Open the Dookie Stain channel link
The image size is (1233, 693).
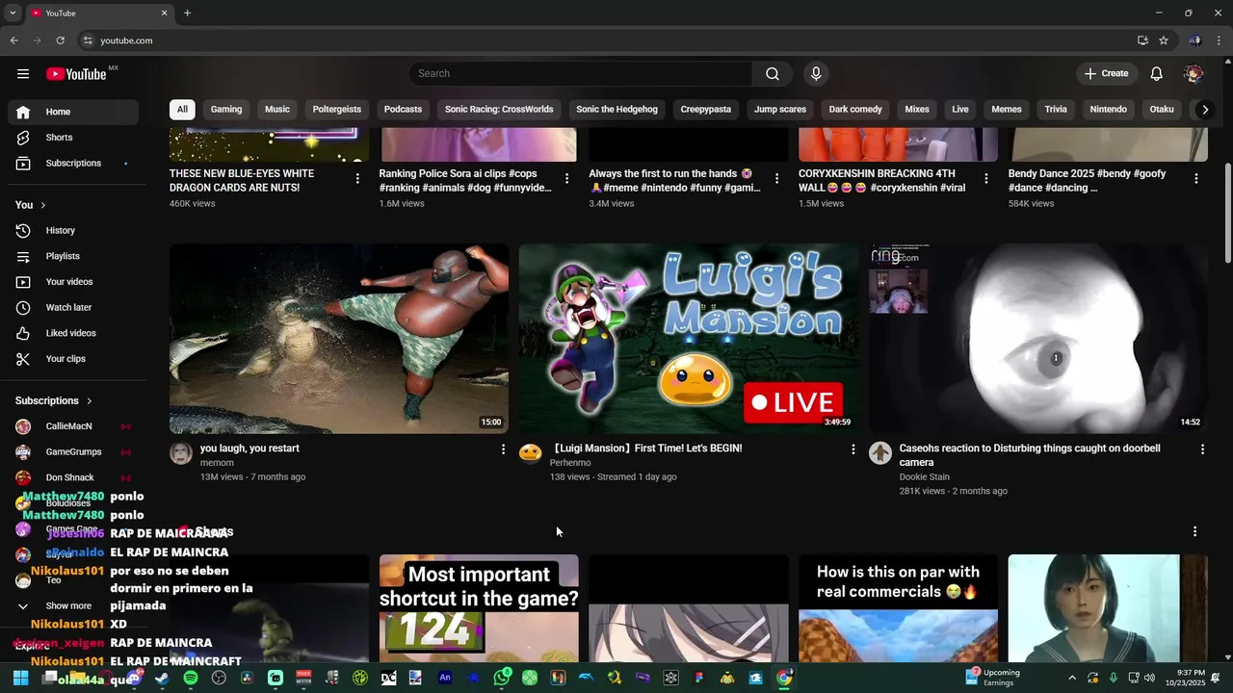coord(925,477)
